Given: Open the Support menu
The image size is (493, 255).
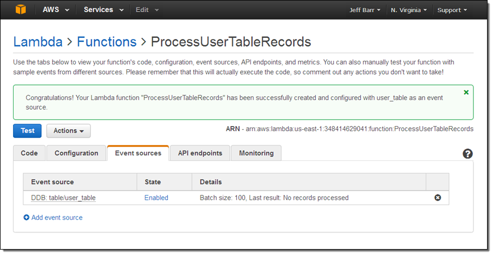Looking at the screenshot, I should click(452, 10).
